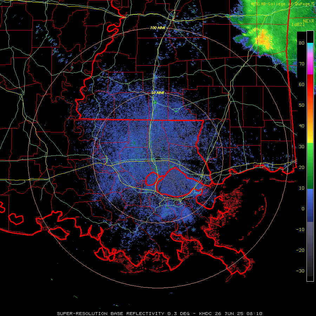Click the 50 dBZ value on the scale

(302, 105)
